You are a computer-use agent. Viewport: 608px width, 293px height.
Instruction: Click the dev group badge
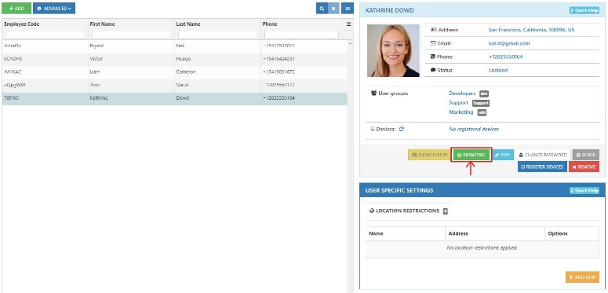(x=484, y=93)
